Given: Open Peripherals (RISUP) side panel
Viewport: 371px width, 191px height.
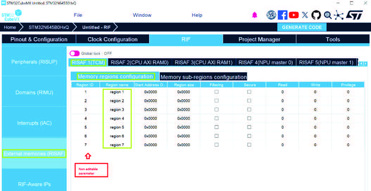Looking at the screenshot, I should 34,62.
